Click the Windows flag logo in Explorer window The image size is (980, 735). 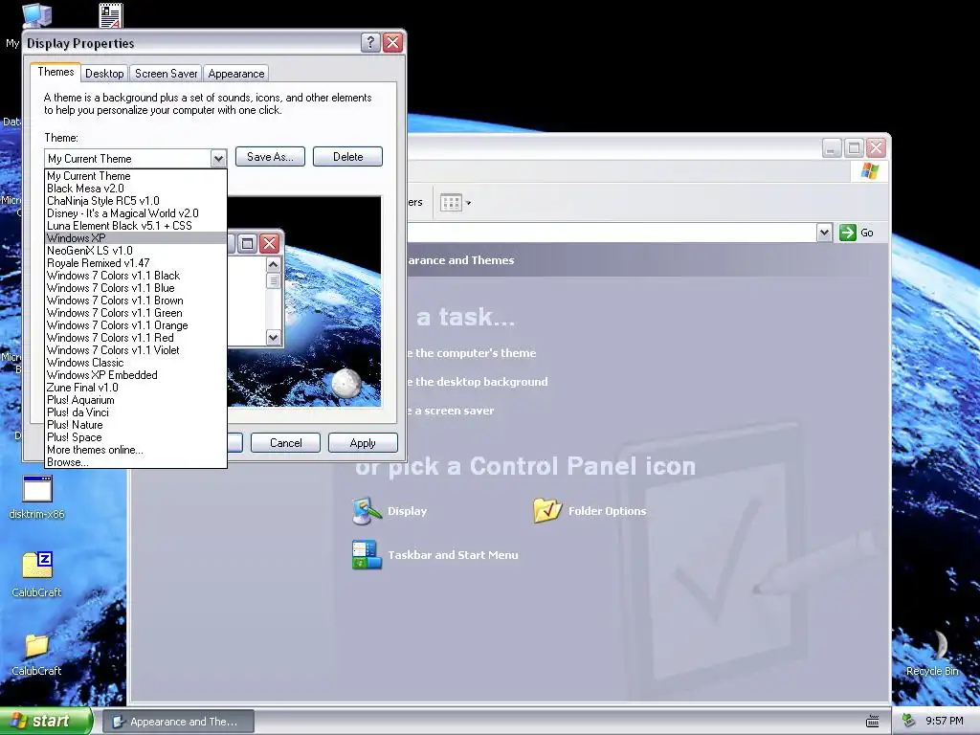pyautogui.click(x=869, y=171)
